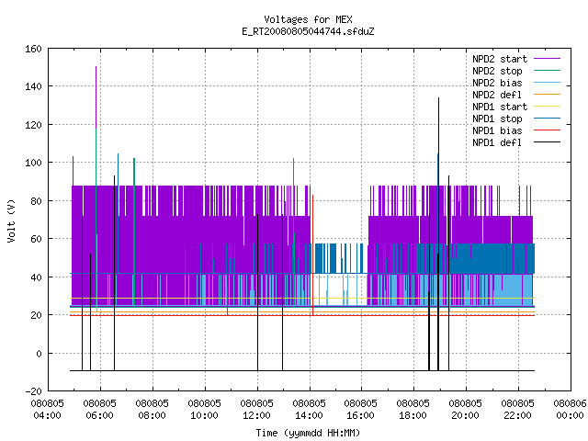Click the 'Volt (V)' y-axis title
Viewport: 588px width, 441px height.
click(11, 221)
